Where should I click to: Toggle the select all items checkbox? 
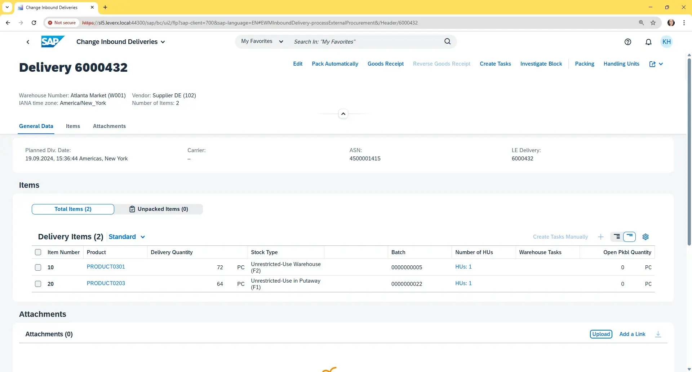tap(38, 252)
